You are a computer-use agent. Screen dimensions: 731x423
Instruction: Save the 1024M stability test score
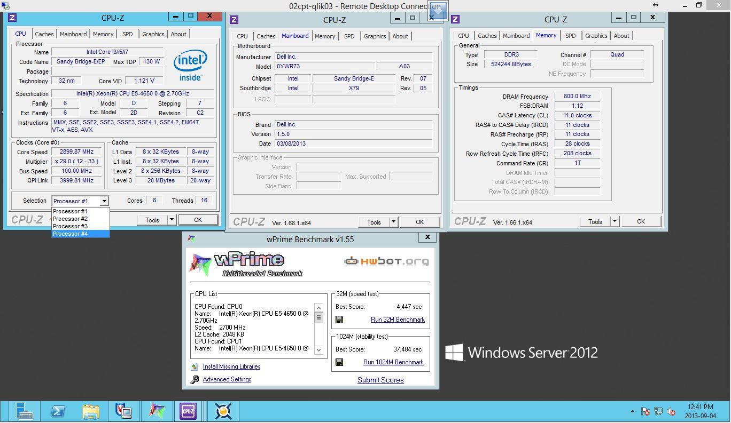339,362
